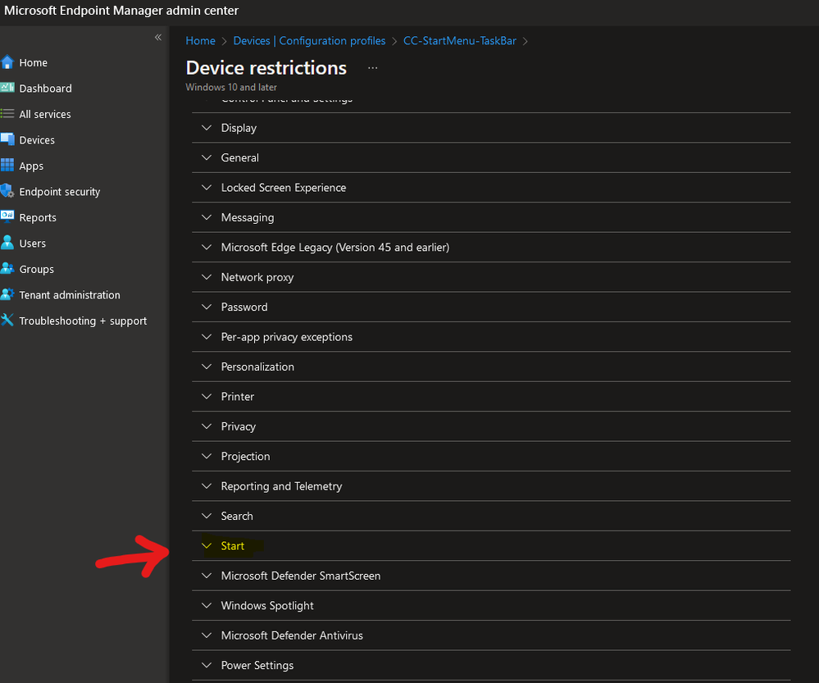The width and height of the screenshot is (819, 683).
Task: Open the ellipsis menu beside Device restrictions
Action: 372,68
